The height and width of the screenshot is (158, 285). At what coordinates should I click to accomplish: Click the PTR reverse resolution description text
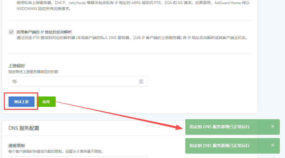coord(132,38)
